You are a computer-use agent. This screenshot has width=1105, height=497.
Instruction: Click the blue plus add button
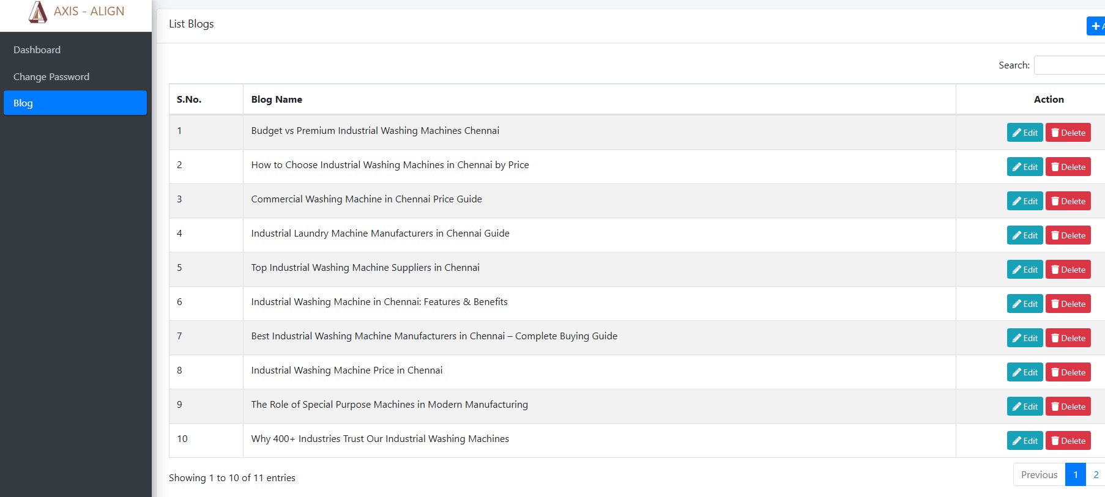1096,26
